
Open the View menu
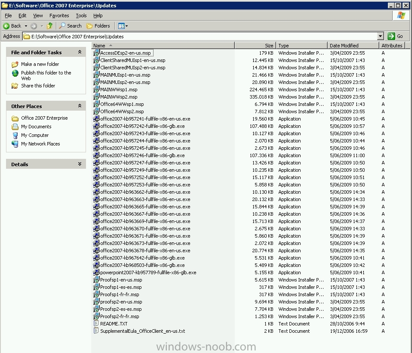pos(38,15)
